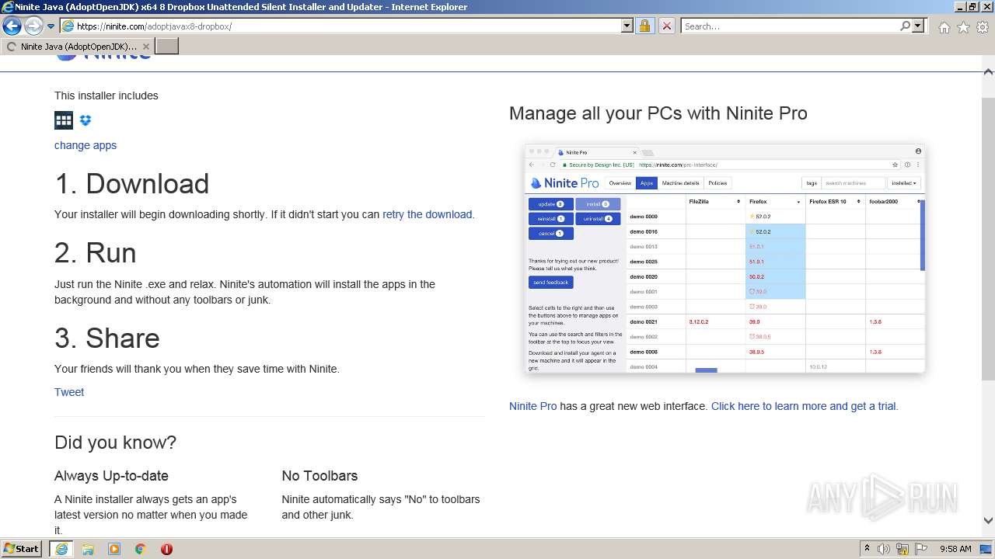Open Windows Media Player taskbar icon

114,549
